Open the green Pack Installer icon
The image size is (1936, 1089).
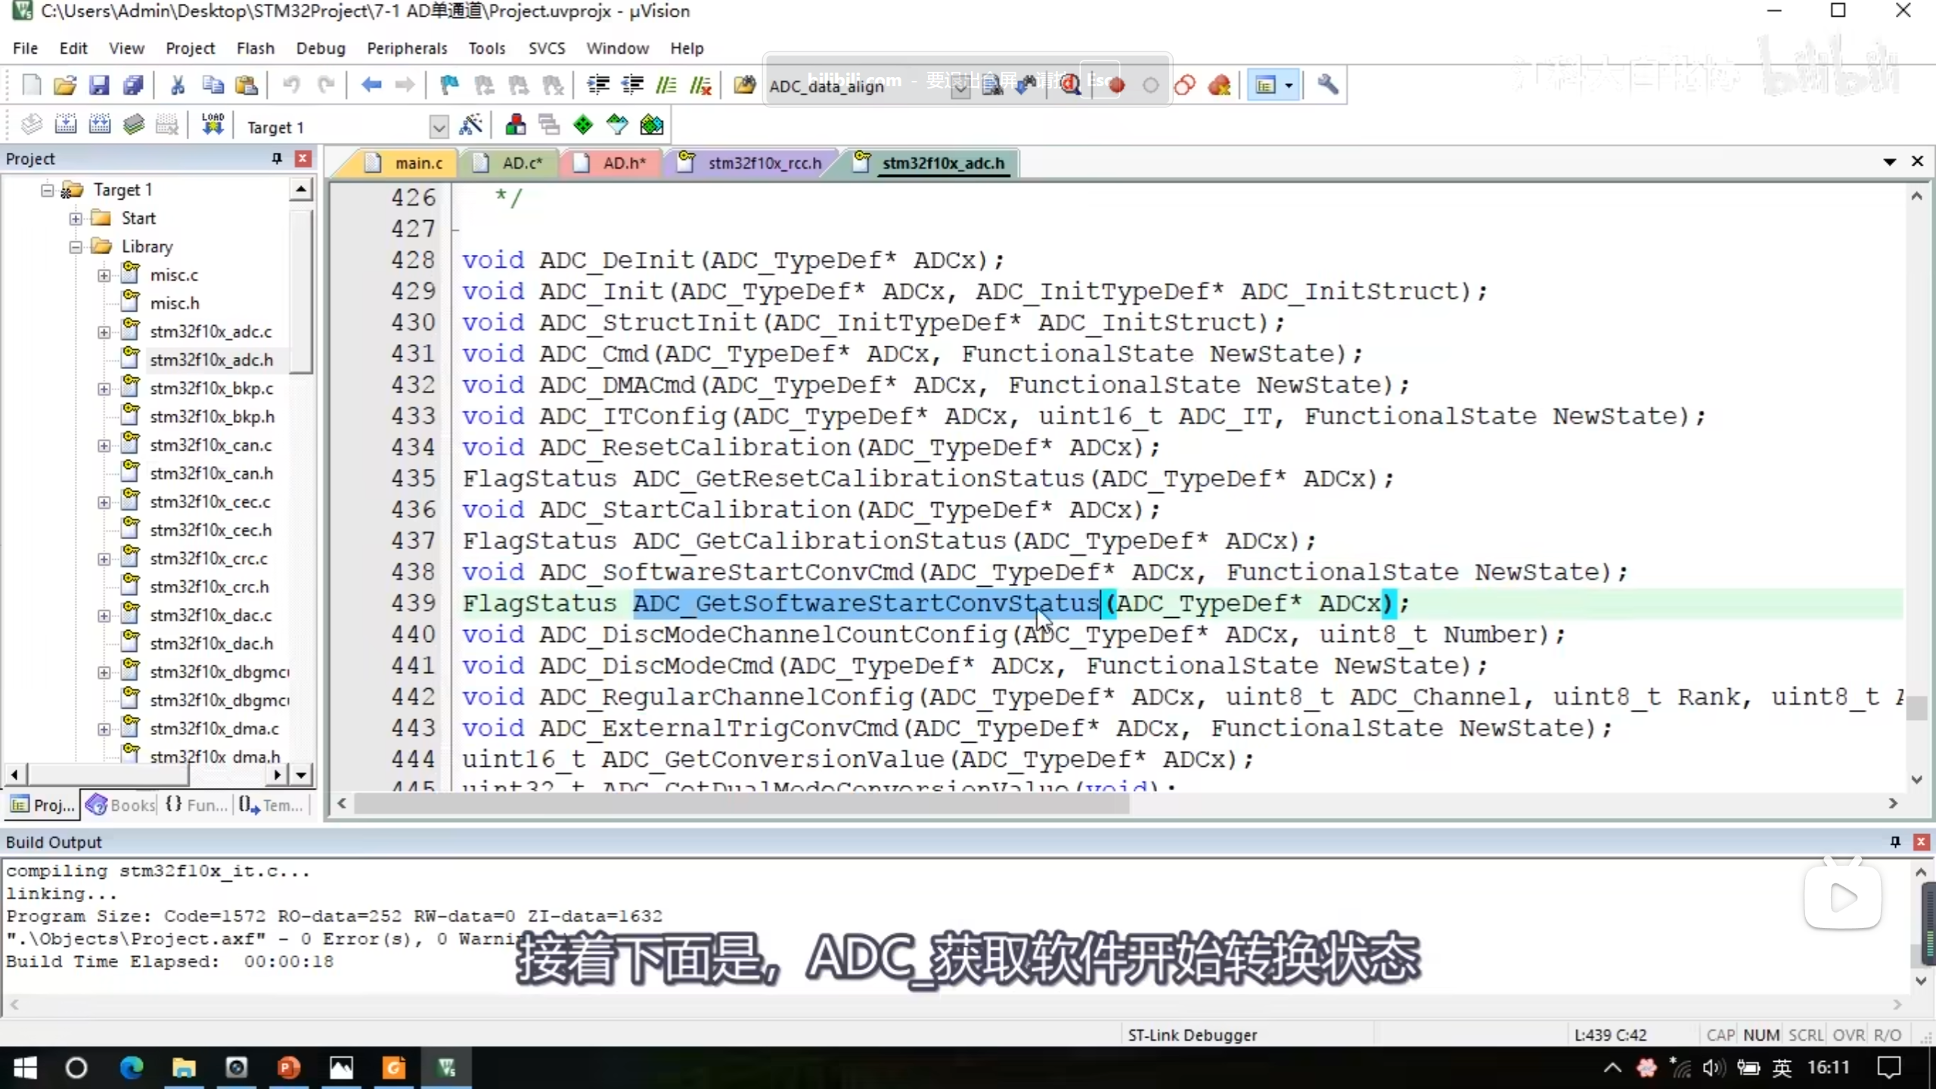click(x=651, y=125)
